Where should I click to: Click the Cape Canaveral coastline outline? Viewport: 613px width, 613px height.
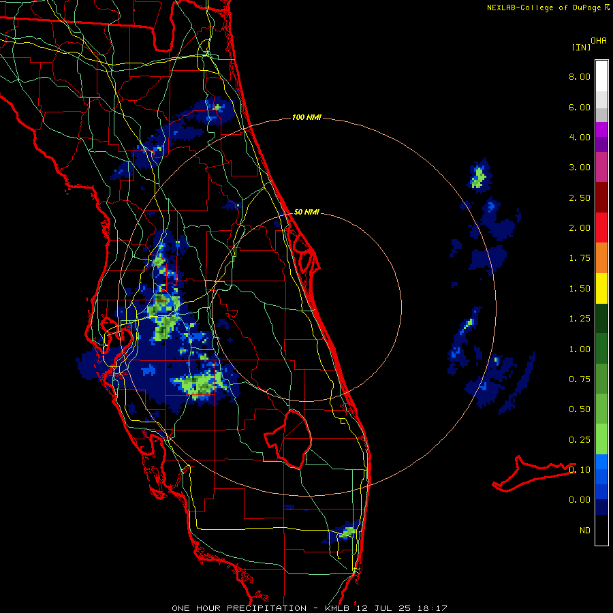point(307,255)
